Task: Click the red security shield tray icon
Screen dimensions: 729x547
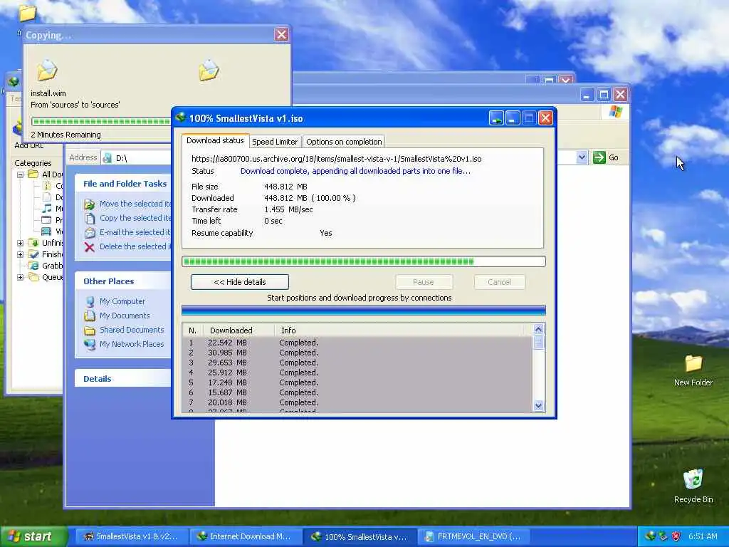Action: point(676,536)
